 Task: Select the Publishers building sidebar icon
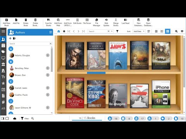(3, 64)
